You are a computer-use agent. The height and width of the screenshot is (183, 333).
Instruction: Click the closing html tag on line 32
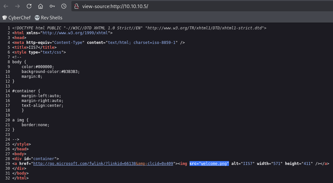point(20,178)
